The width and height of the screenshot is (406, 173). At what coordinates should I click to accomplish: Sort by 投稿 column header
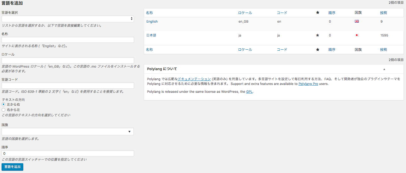pos(383,13)
